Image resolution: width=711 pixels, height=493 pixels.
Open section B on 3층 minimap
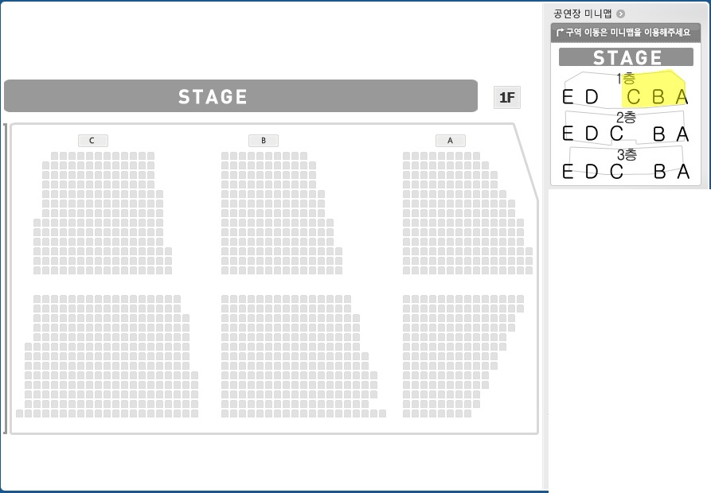click(660, 172)
